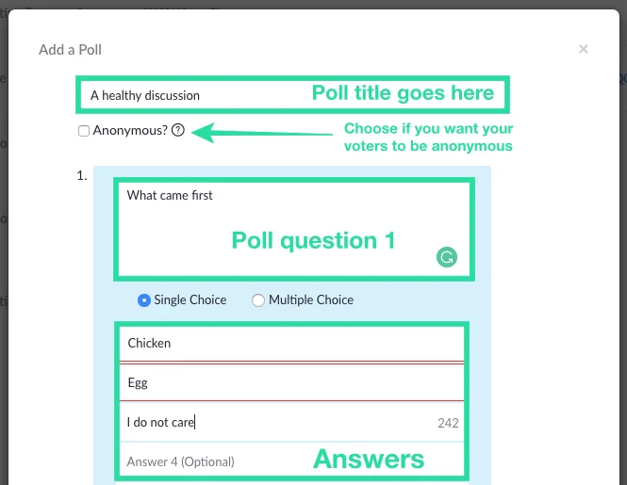Click the Answer 4 (Optional) field
The height and width of the screenshot is (485, 627).
(x=207, y=461)
